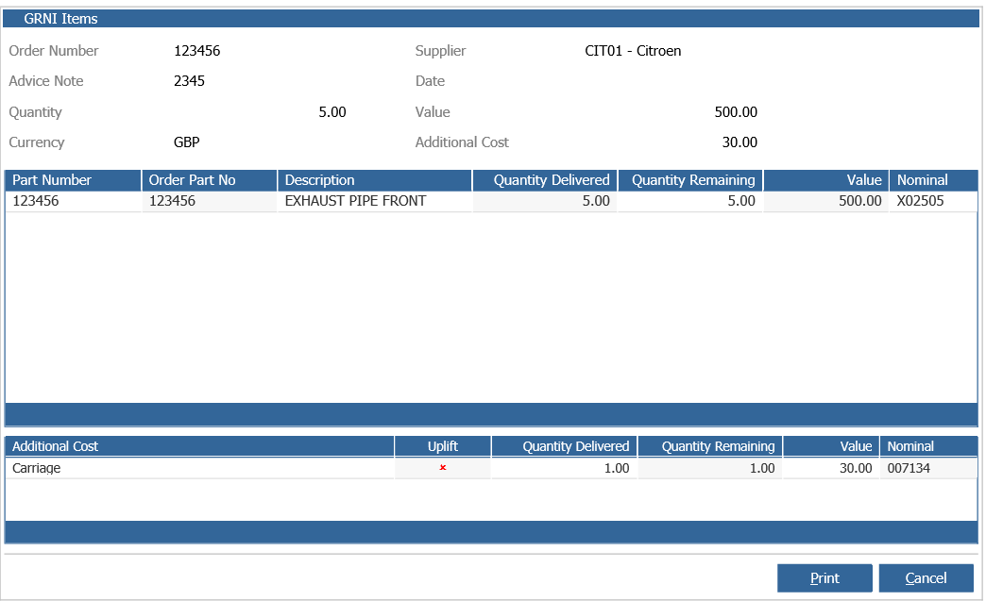Sort by Part Number column header
The image size is (986, 601).
tap(73, 180)
